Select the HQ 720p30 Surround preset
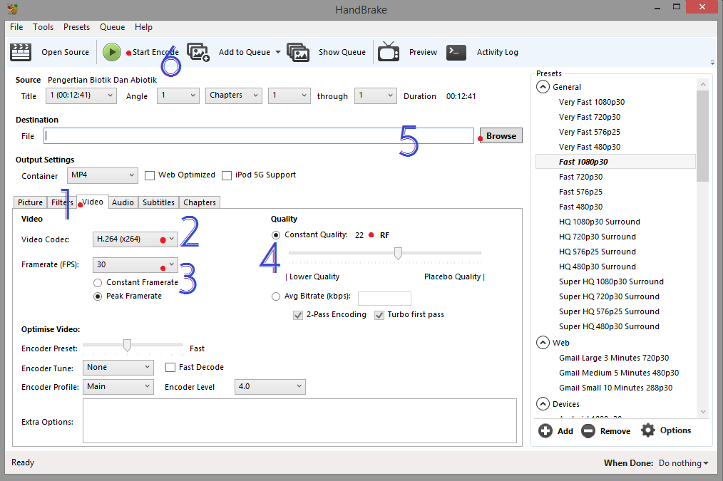This screenshot has width=723, height=481. point(597,237)
